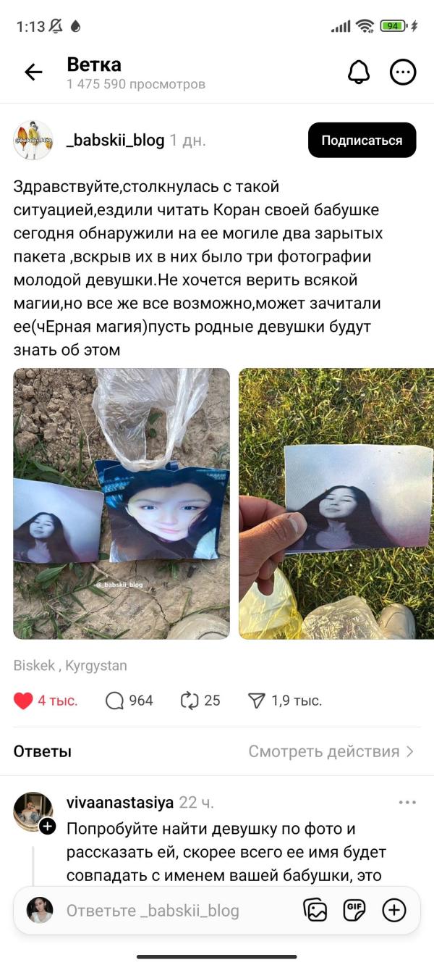View the first photo with plastic bag

[122, 504]
